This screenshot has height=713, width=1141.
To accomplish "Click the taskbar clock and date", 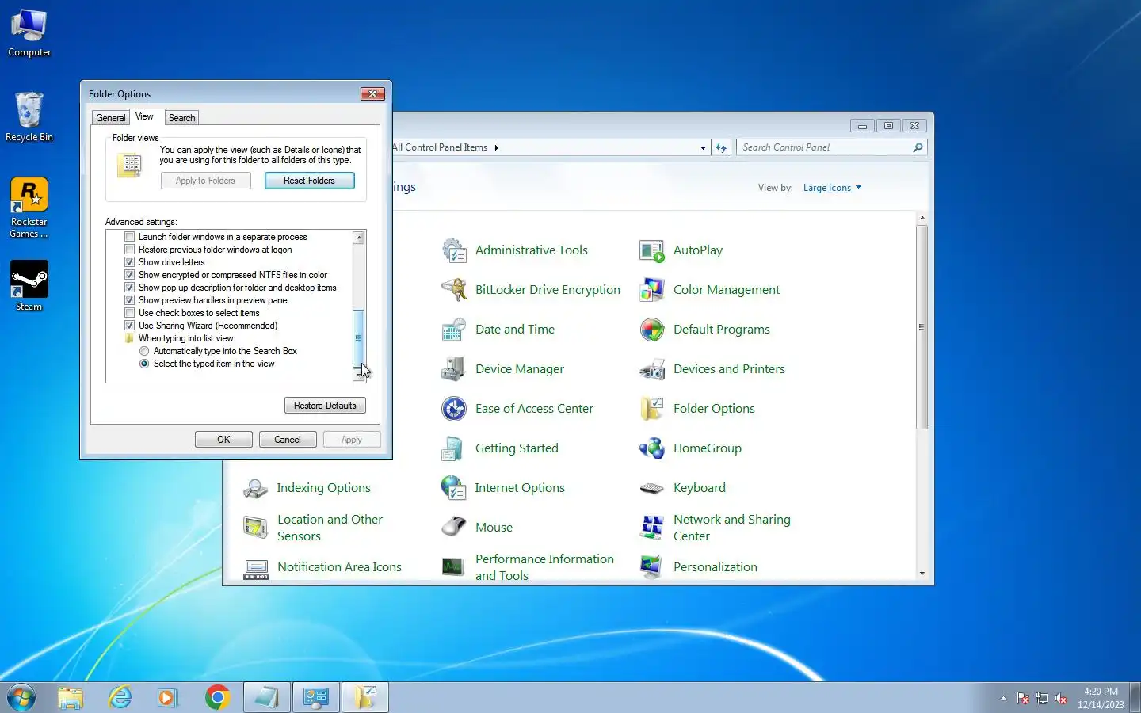I will [x=1101, y=698].
